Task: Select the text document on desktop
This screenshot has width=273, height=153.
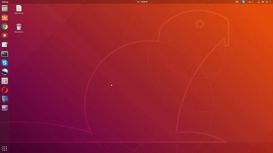Action: click(19, 9)
